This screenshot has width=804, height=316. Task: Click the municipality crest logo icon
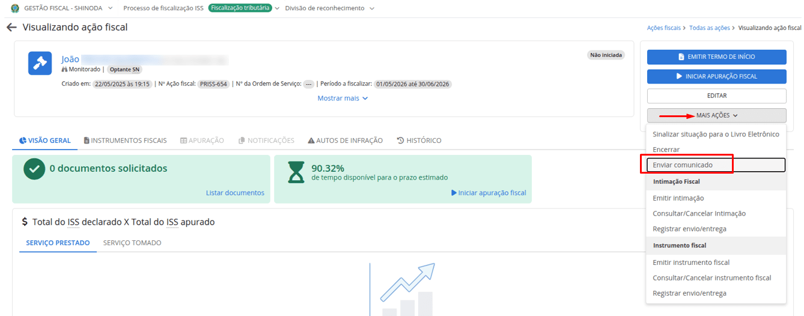pos(15,8)
